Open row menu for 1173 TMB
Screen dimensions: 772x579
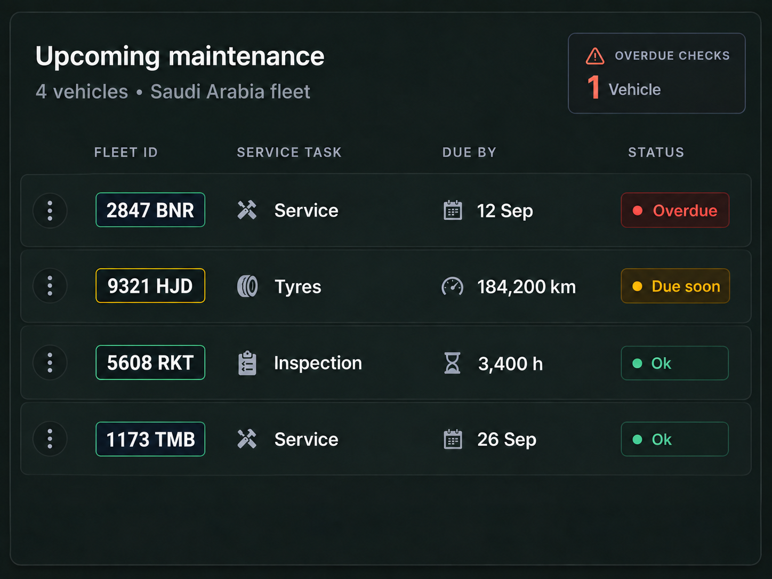tap(50, 439)
